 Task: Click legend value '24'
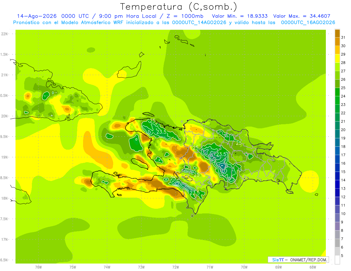(x=343, y=96)
